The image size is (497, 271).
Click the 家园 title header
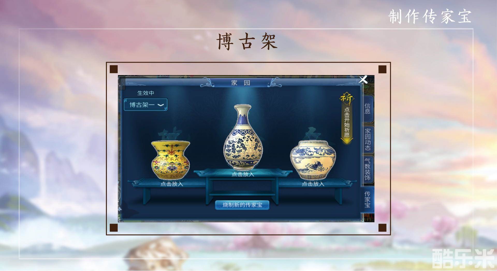241,83
